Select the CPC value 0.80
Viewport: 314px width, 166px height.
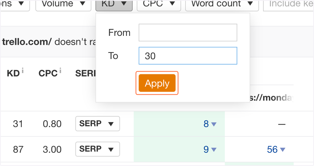point(52,124)
